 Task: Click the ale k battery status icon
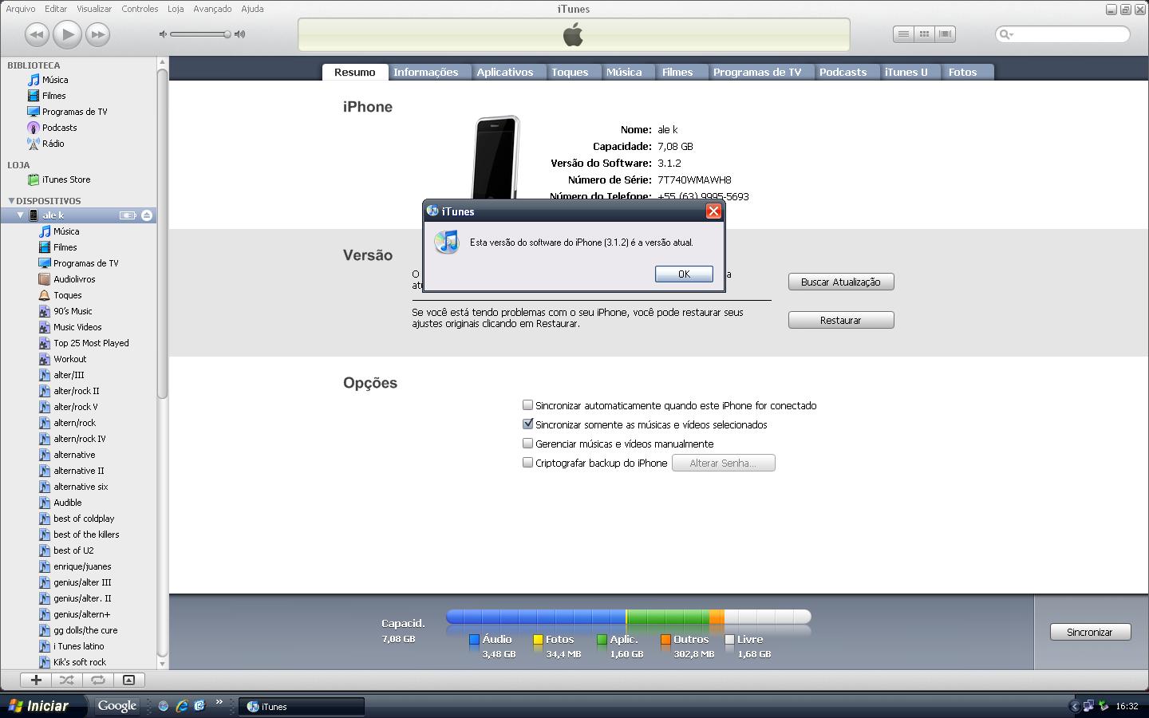(128, 215)
